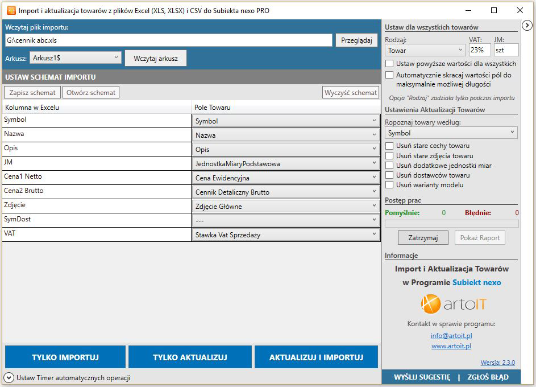The height and width of the screenshot is (387, 536).
Task: Open field dropdown for the Opis row
Action: (x=286, y=149)
